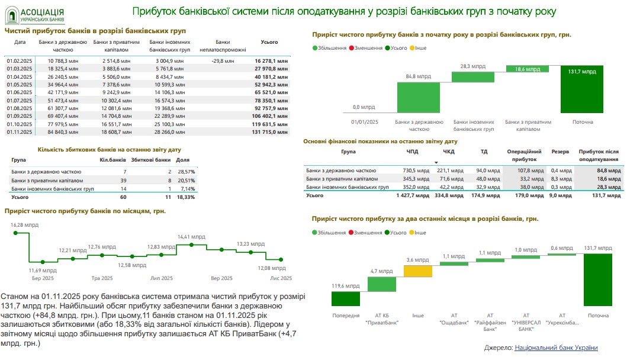Click the Попередня 119,6 млрд bar

(x=345, y=298)
